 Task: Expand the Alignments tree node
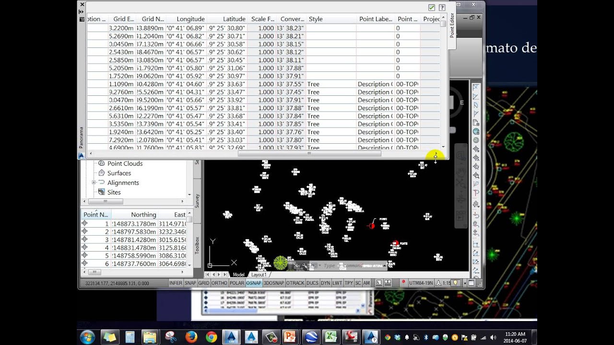pos(94,183)
